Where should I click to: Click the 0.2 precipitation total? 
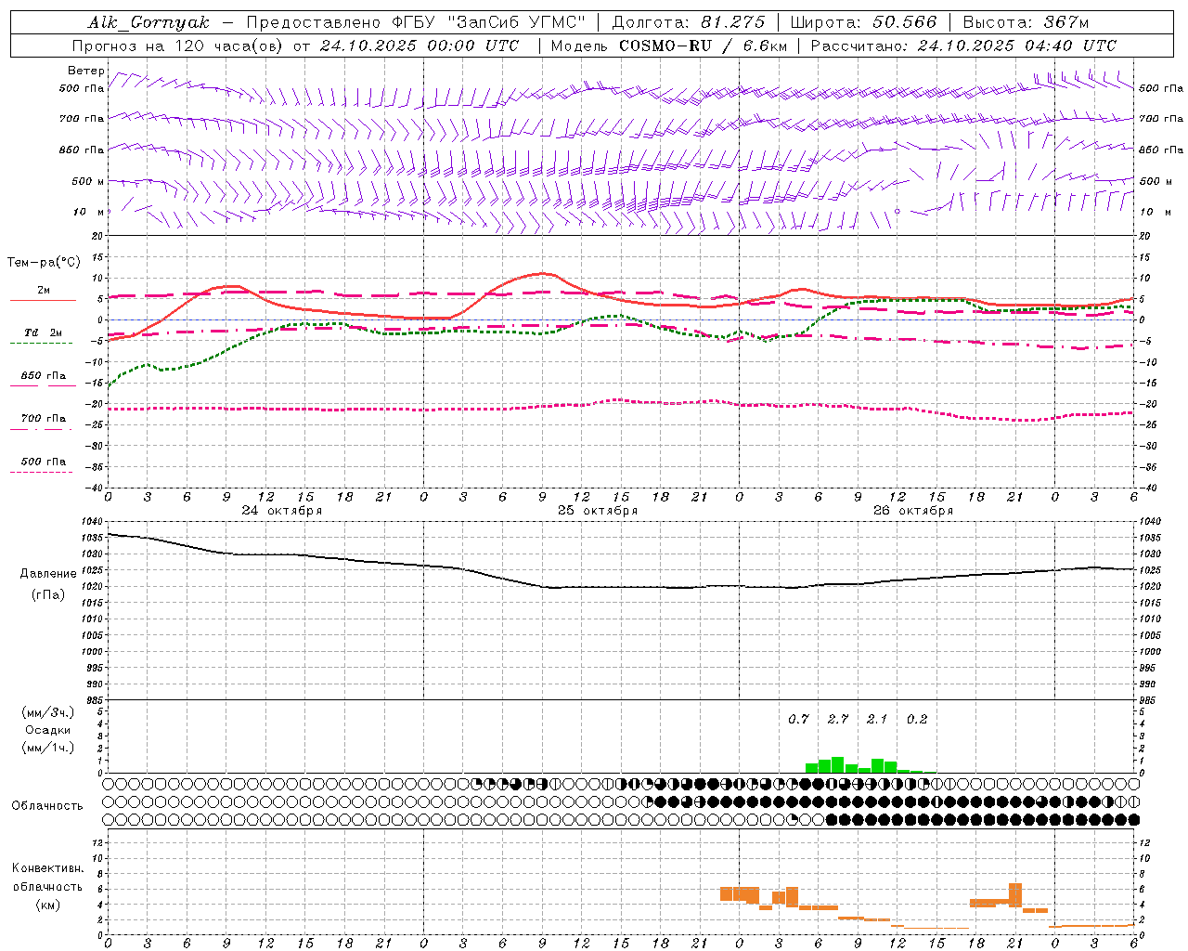click(x=917, y=720)
